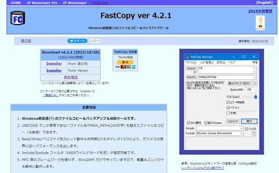The height and width of the screenshot is (173, 279).
Task: Open the IP Messenger navigation link
Action: click(x=75, y=3)
